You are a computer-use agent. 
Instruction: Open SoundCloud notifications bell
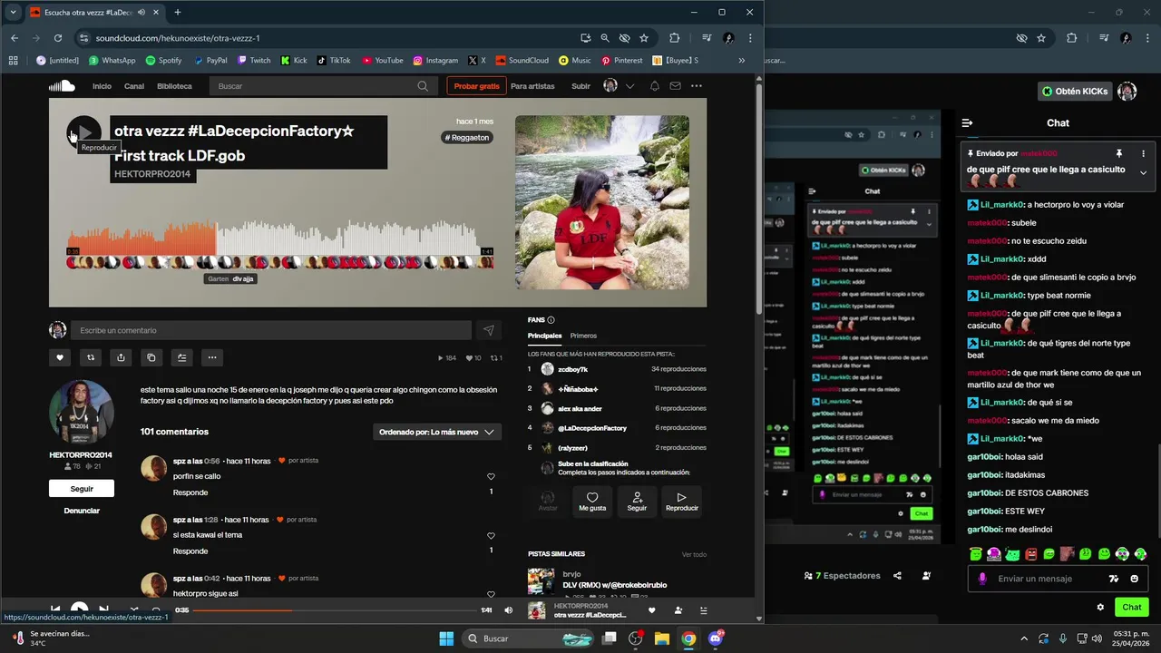point(654,86)
